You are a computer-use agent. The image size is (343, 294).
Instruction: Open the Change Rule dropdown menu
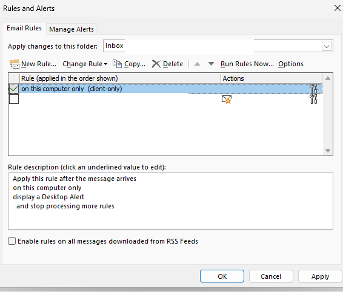click(85, 64)
